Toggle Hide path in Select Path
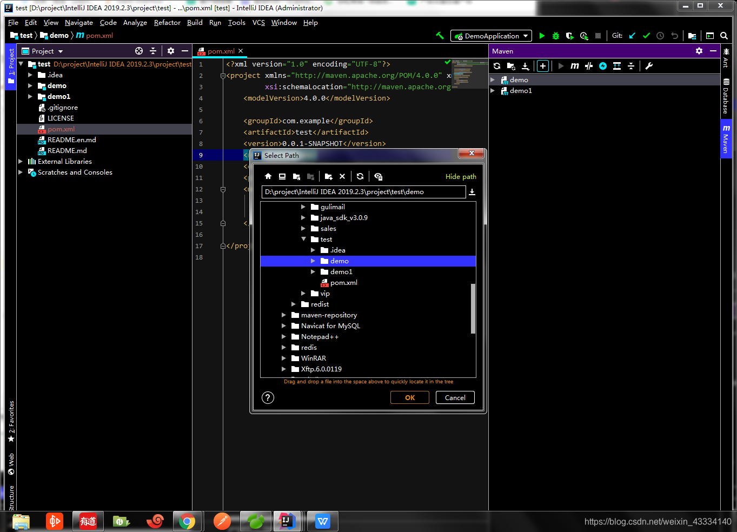The image size is (737, 532). 461,177
